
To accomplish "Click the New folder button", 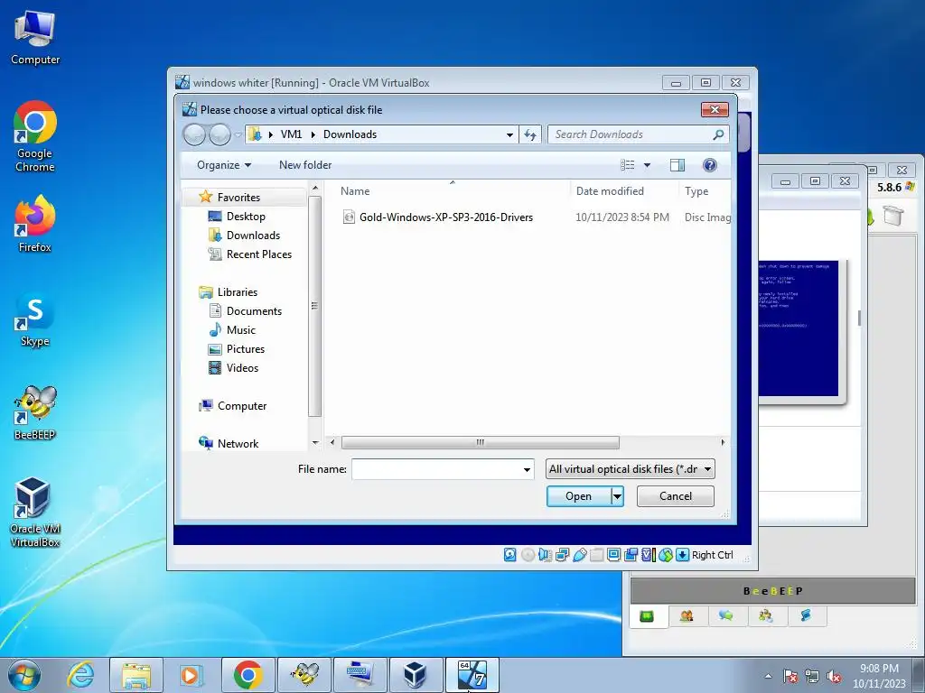I will pyautogui.click(x=305, y=165).
